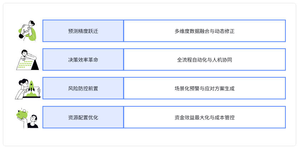Select the 风险防控前置 blue cell
The image size is (299, 148).
(83, 88)
